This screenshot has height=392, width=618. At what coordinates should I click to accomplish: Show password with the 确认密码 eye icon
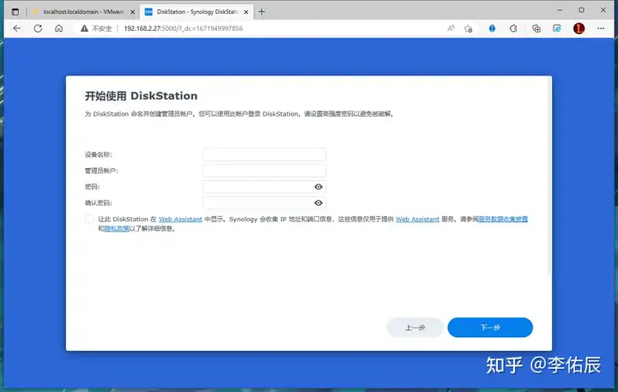click(x=318, y=203)
